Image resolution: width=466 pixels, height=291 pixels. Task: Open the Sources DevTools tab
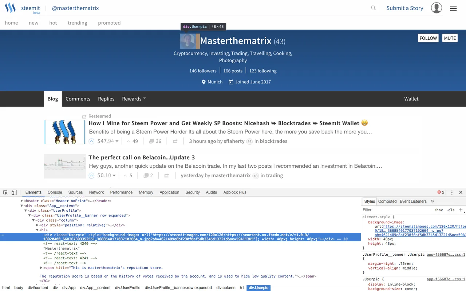point(76,192)
